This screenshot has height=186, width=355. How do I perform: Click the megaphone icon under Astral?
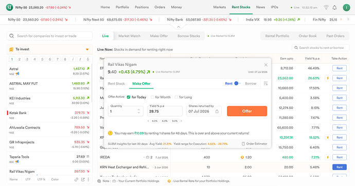[x=17, y=74]
